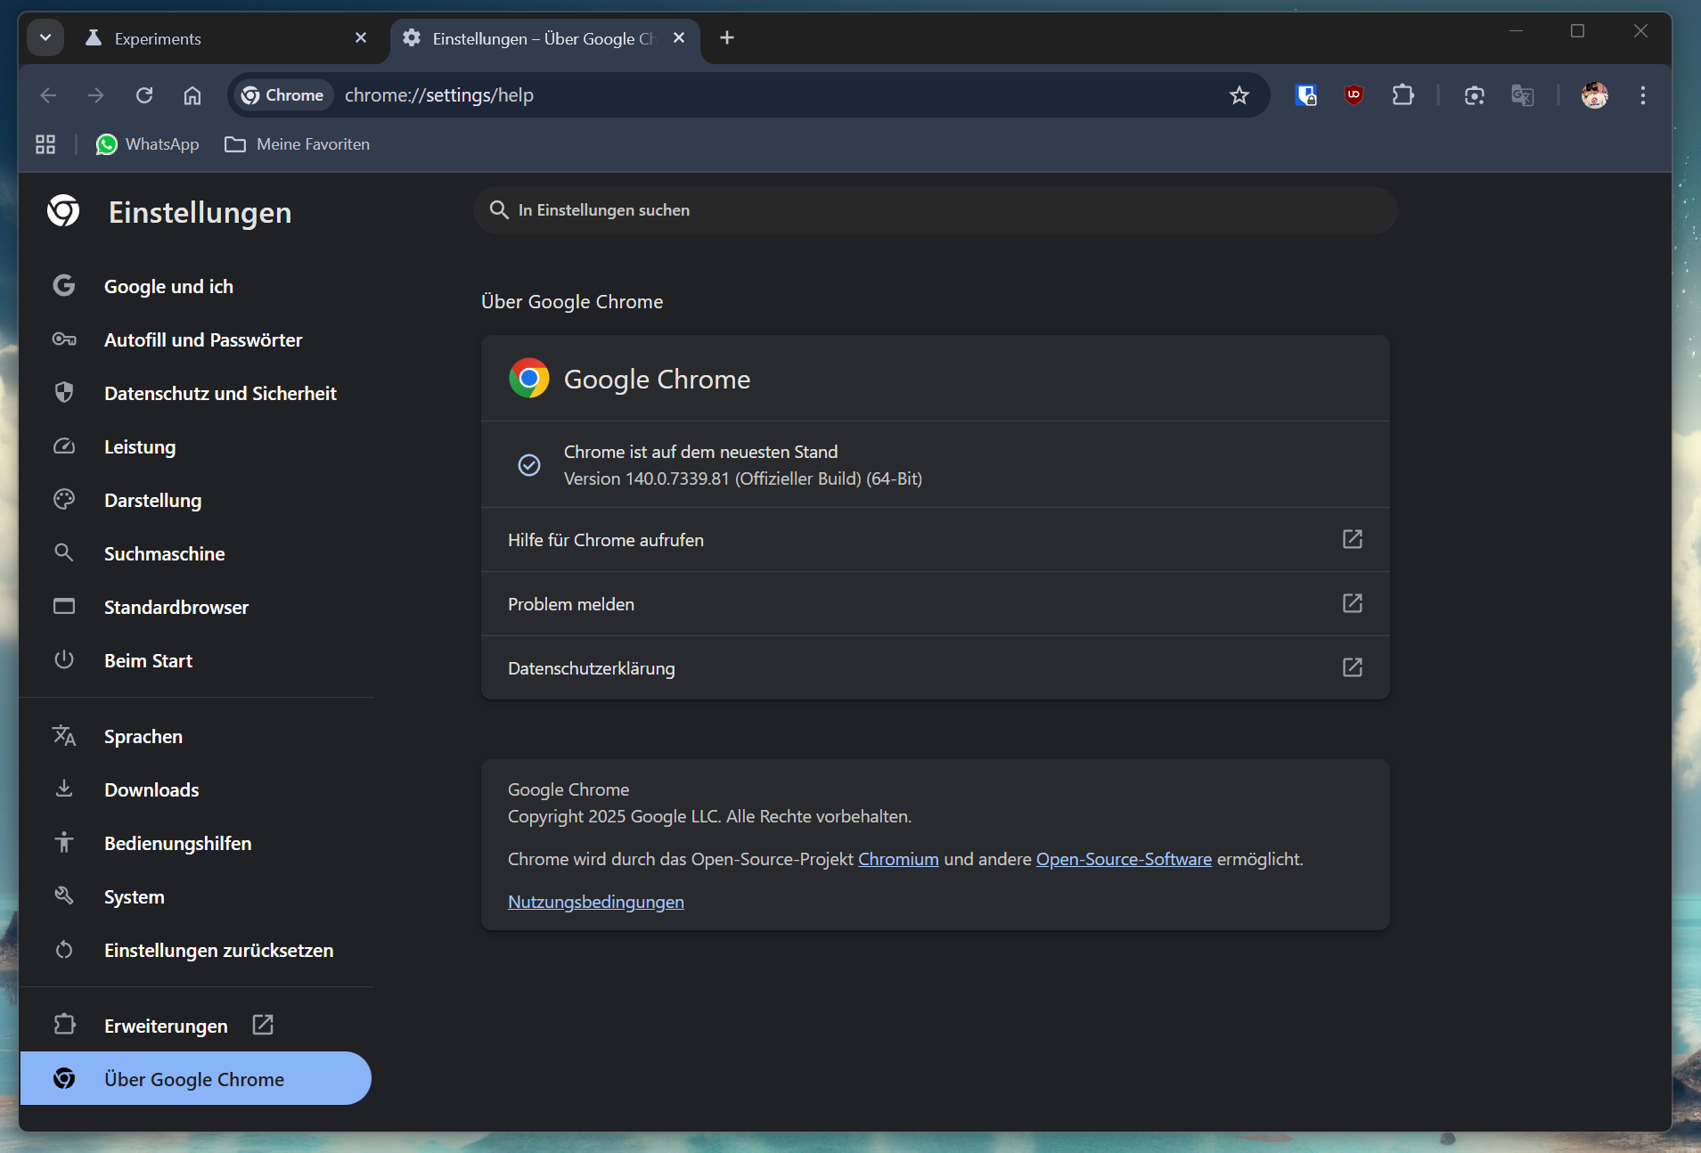Screen dimensions: 1701x1153
Task: Open the Meine Favoriten bookmarks folder
Action: click(298, 144)
